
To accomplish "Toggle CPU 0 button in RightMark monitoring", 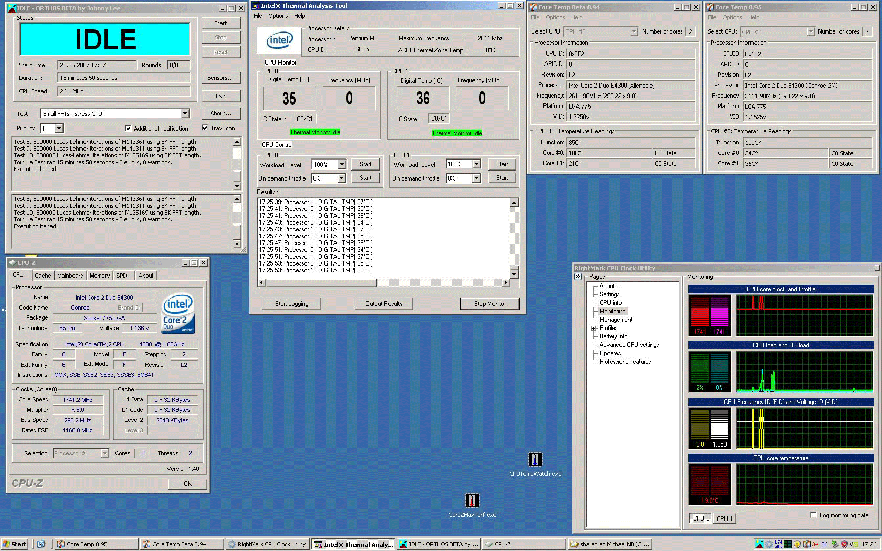I will click(701, 518).
